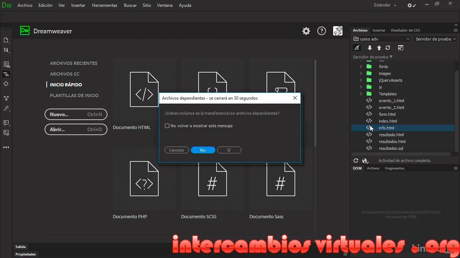
Task: Click the remove comment icon
Action: 6,133
